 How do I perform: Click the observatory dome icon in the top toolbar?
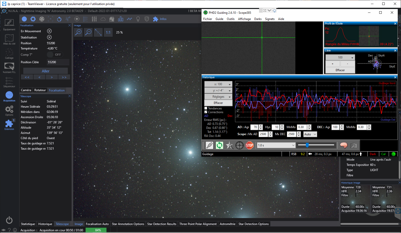112,19
